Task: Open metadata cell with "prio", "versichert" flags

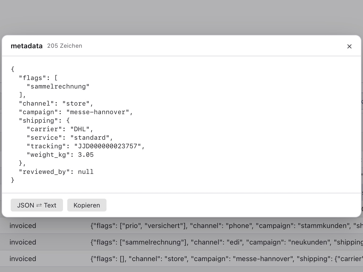Action: (x=227, y=226)
